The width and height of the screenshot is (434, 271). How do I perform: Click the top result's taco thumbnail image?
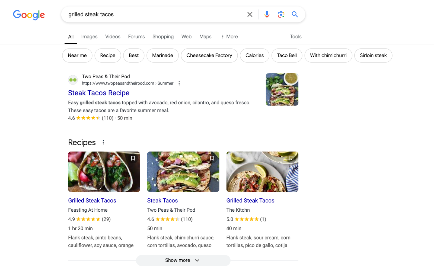(x=282, y=89)
